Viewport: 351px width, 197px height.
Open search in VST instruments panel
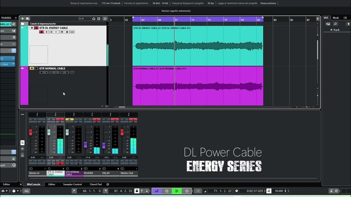pos(335,24)
